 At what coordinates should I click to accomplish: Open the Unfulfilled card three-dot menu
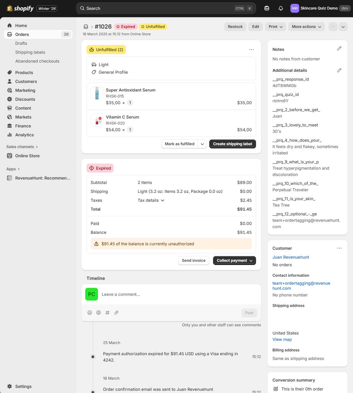point(252,50)
